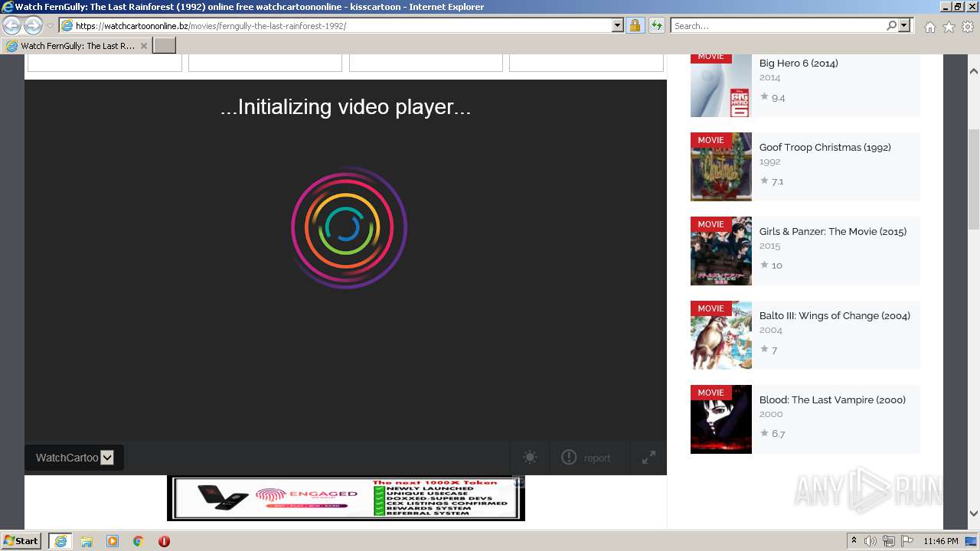Click Internet Explorer taskbar icon
The height and width of the screenshot is (551, 980).
point(60,541)
